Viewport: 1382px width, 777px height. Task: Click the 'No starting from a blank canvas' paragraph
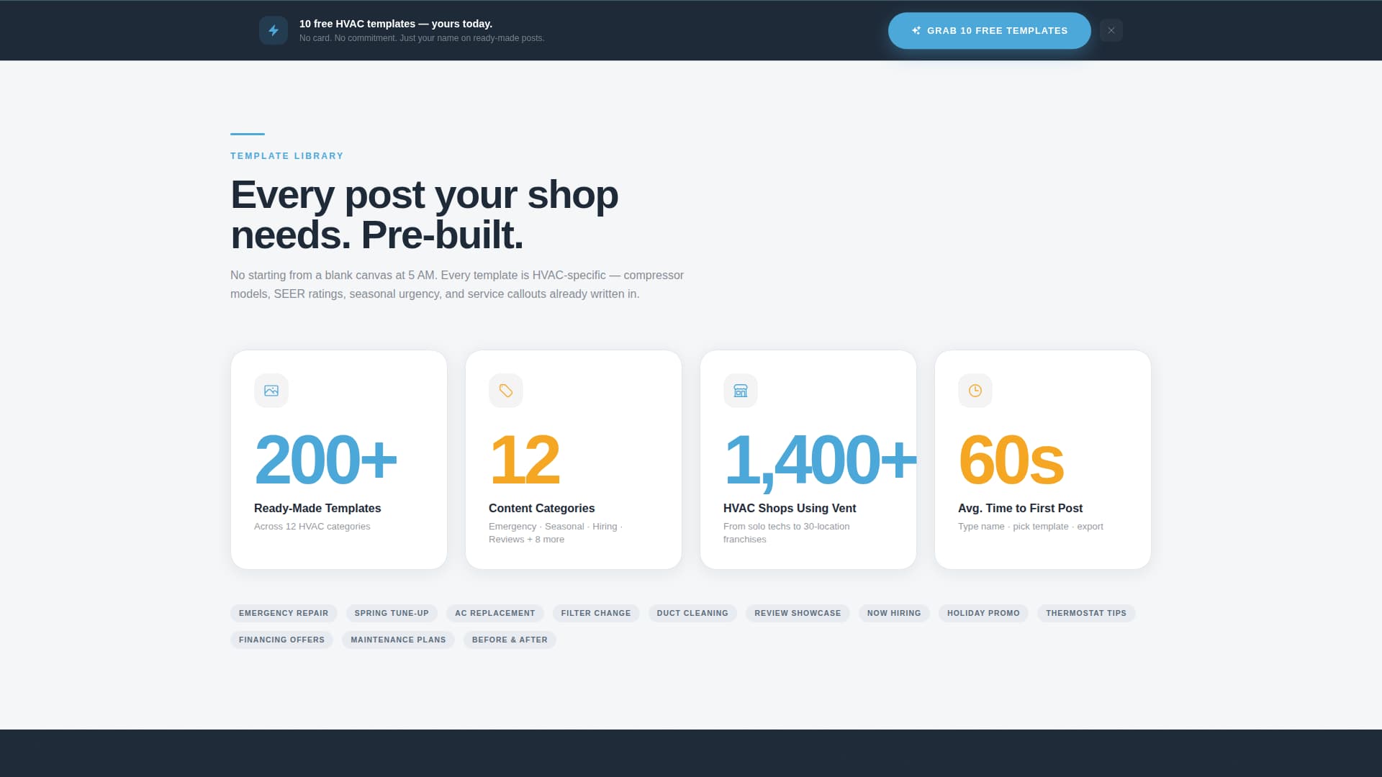457,284
